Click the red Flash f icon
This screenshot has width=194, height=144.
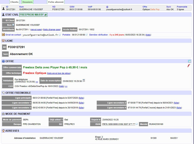tap(189, 65)
